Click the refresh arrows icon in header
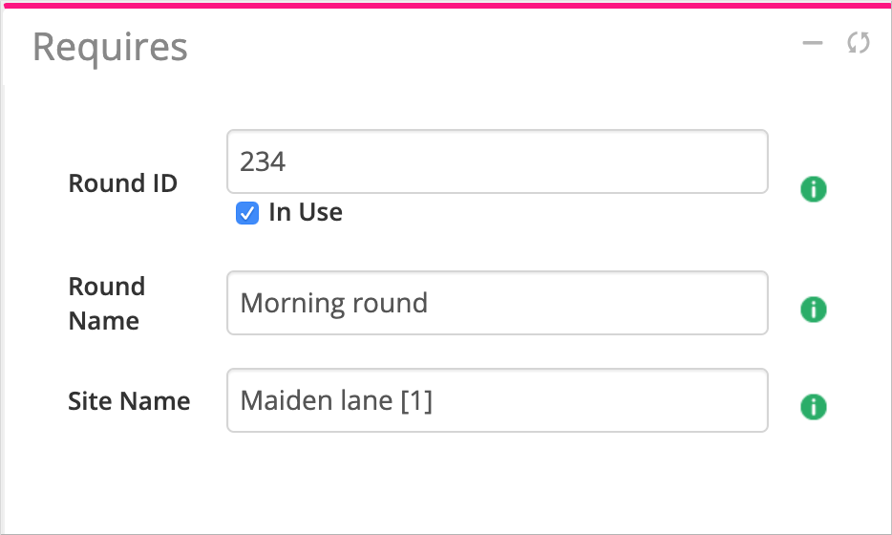892x535 pixels. (x=859, y=43)
